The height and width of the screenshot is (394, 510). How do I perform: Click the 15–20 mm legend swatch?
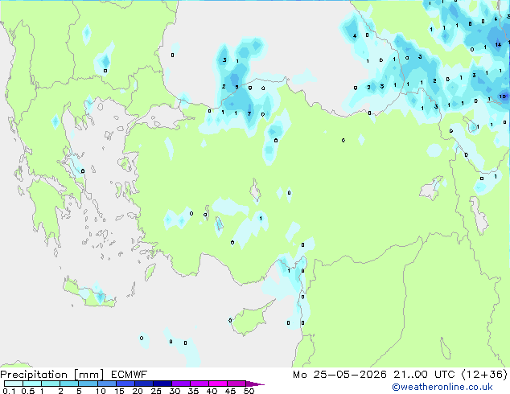[125, 384]
